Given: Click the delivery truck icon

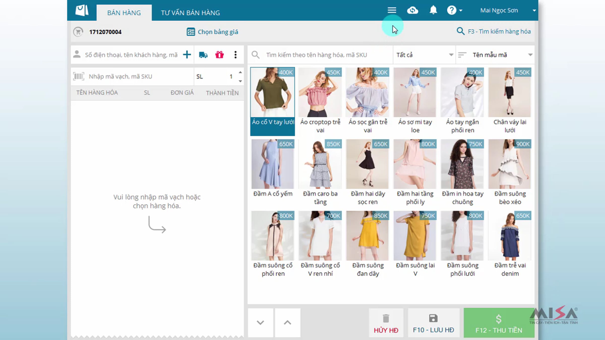Looking at the screenshot, I should click(x=203, y=55).
